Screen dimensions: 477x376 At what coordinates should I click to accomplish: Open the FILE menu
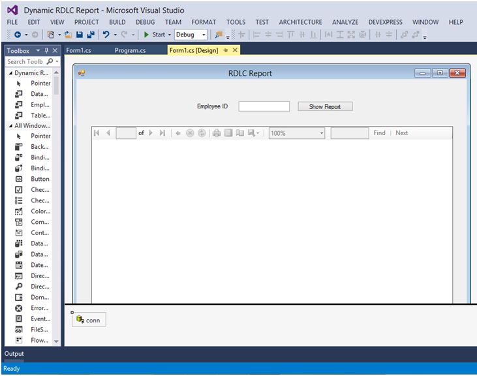12,22
